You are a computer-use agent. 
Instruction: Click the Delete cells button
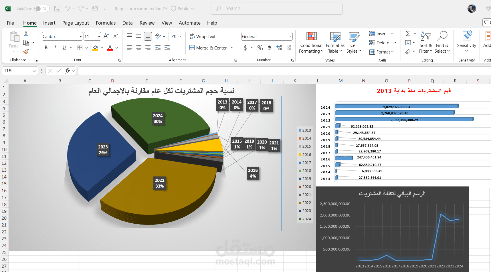point(379,43)
